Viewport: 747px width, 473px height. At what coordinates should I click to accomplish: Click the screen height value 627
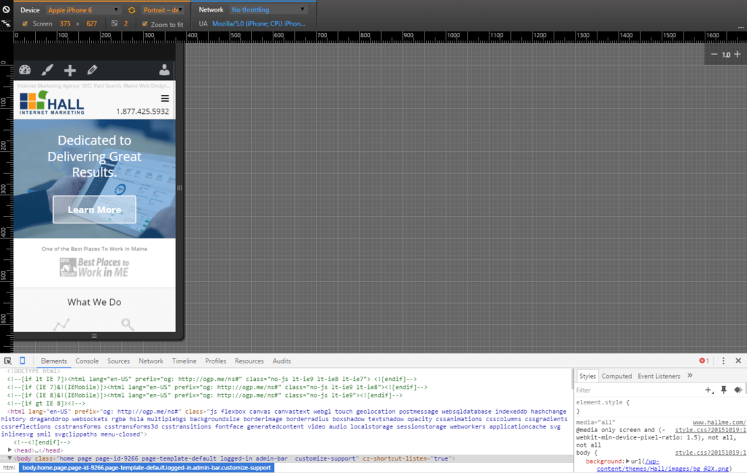pyautogui.click(x=91, y=23)
